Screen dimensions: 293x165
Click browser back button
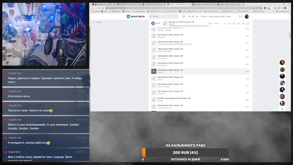point(92,8)
